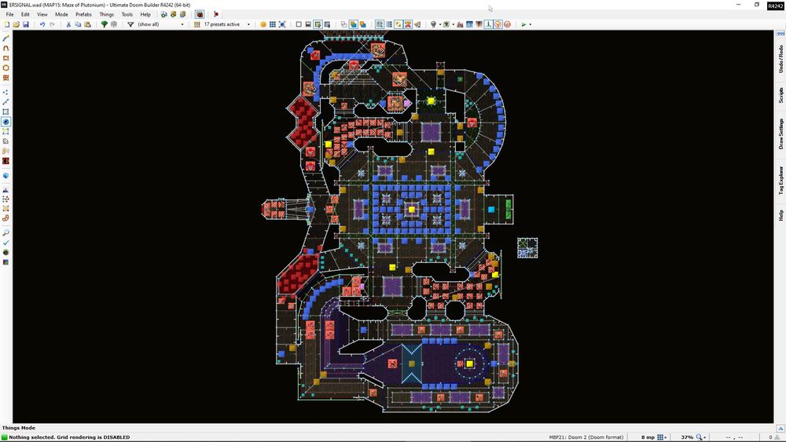Image resolution: width=786 pixels, height=442 pixels.
Task: Select the Draw Lines tool in sidebar
Action: pos(6,38)
